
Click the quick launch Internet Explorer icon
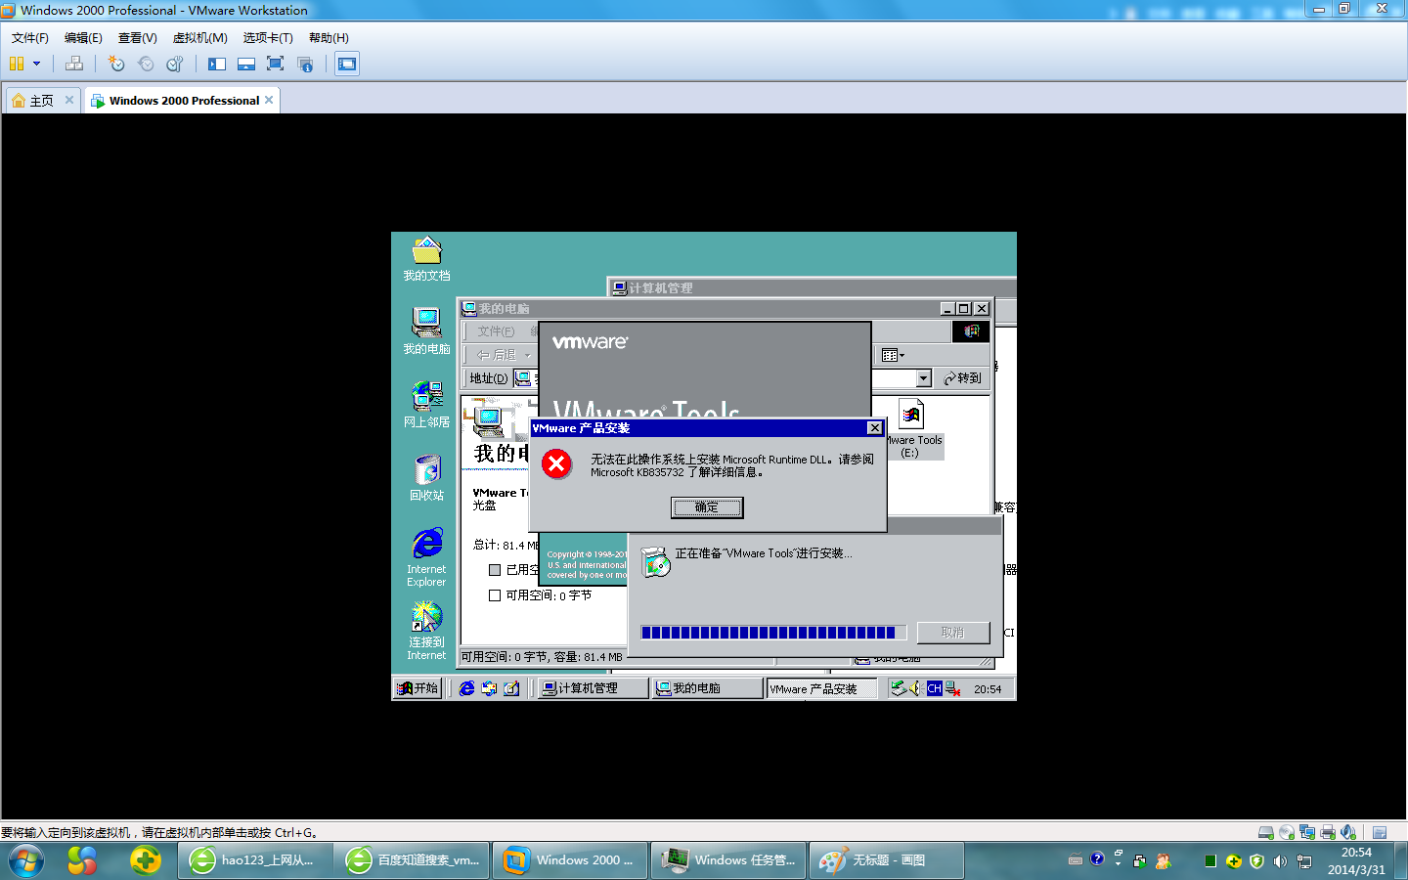click(466, 688)
